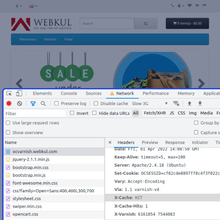The image size is (220, 220).
Task: Toggle the device toolbar icon
Action: click(19, 93)
